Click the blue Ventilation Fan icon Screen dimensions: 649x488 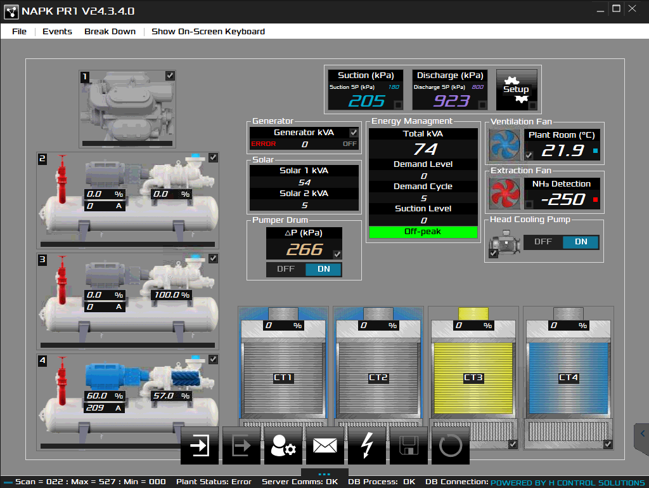pos(505,145)
